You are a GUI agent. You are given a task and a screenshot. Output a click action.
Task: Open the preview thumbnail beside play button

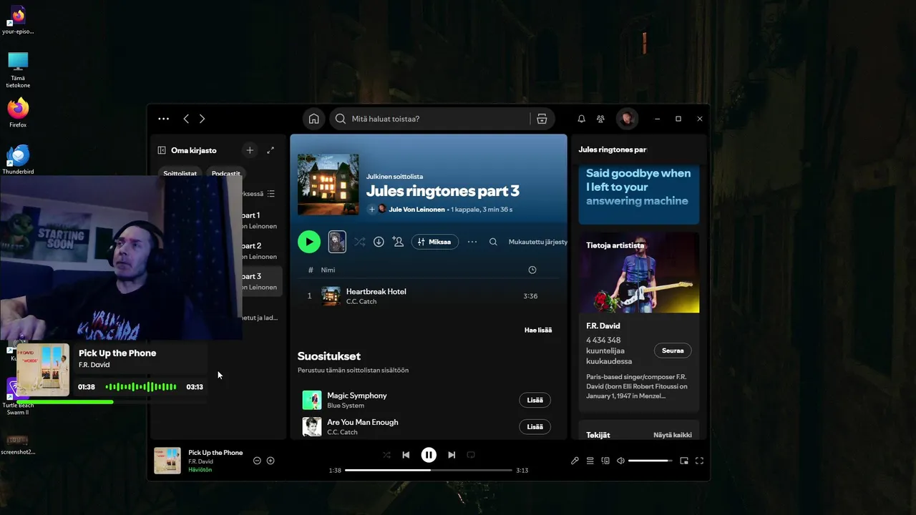click(337, 242)
